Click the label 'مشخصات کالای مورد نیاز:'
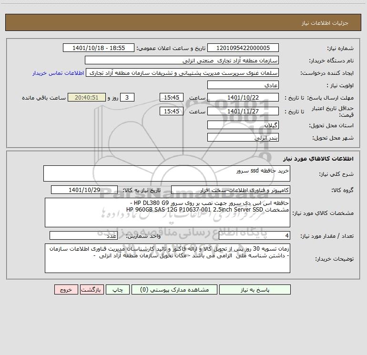The image size is (367, 355). click(x=324, y=213)
